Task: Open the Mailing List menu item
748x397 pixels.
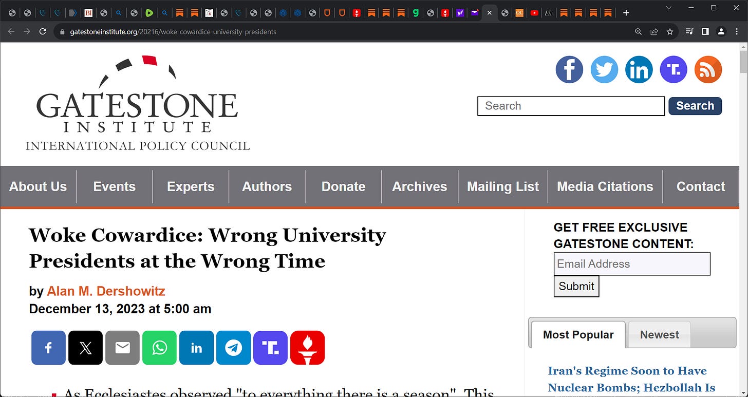Action: click(x=503, y=186)
